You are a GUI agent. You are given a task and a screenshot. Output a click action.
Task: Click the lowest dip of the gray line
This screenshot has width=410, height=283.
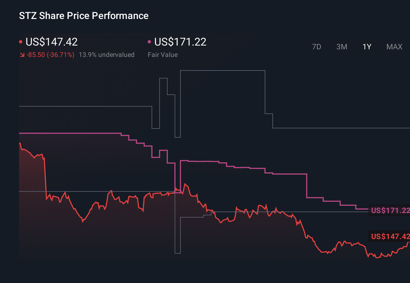[x=178, y=253]
